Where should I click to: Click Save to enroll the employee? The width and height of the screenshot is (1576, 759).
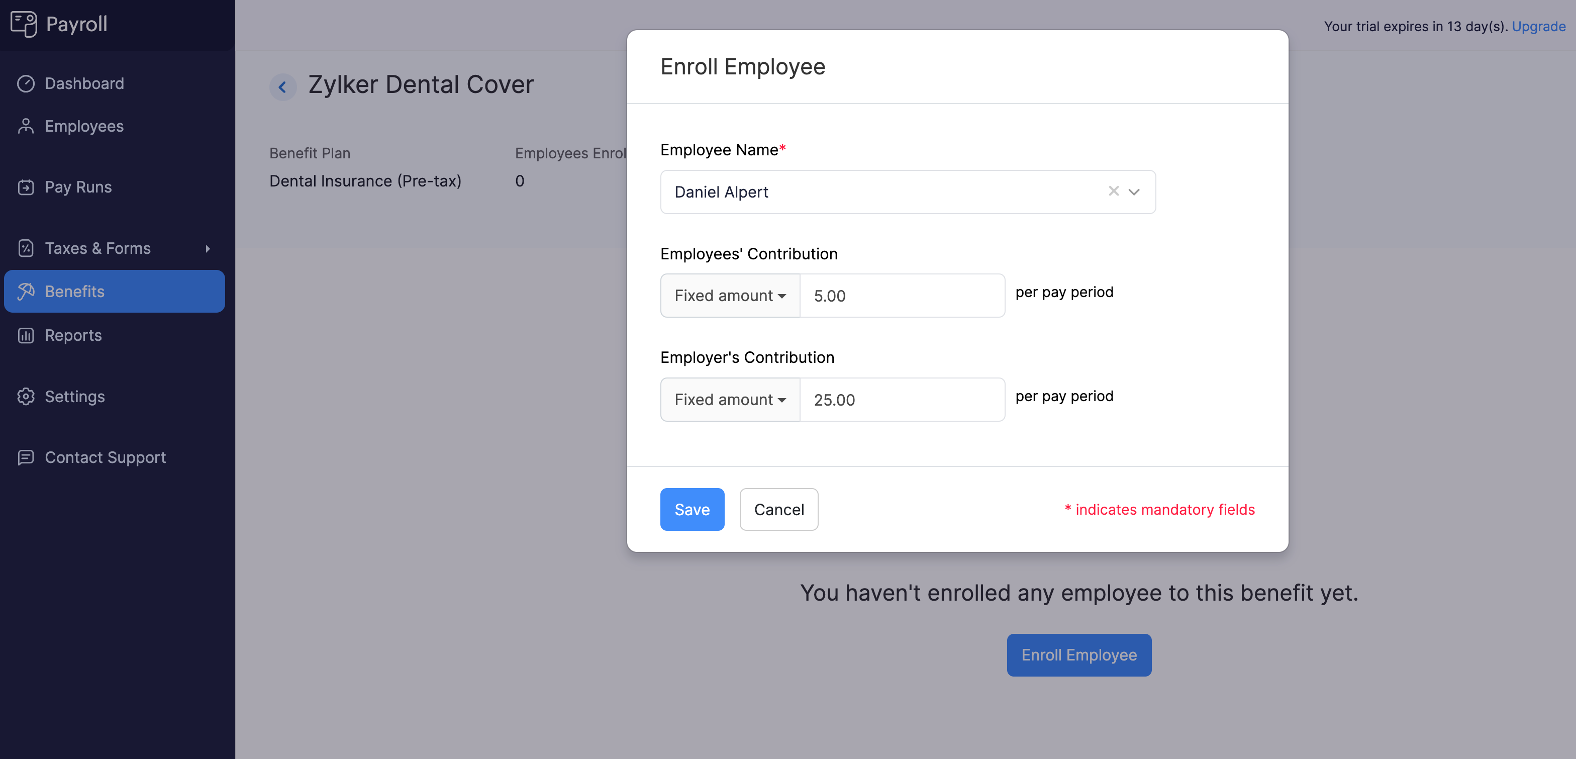click(692, 509)
